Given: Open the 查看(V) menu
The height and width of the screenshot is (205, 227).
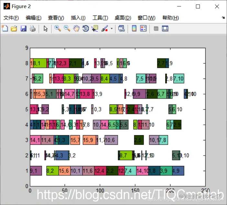Looking at the screenshot, I should (56, 18).
